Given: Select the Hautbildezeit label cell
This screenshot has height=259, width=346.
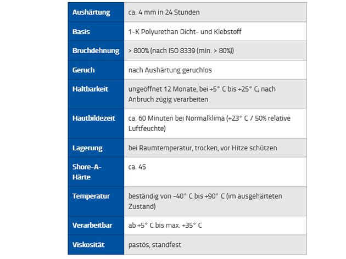Looking at the screenshot, I should 96,123.
